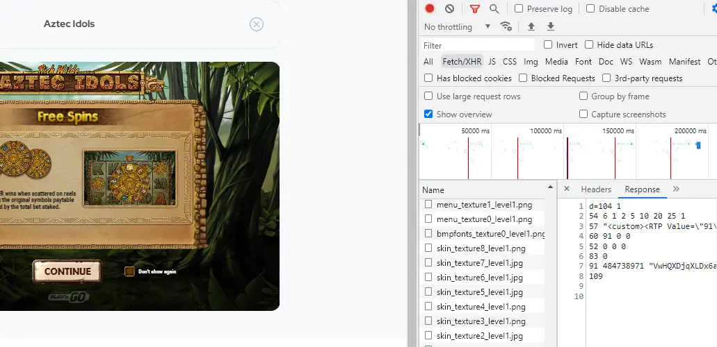
Task: Click CONTINUE button in the game
Action: click(x=67, y=271)
